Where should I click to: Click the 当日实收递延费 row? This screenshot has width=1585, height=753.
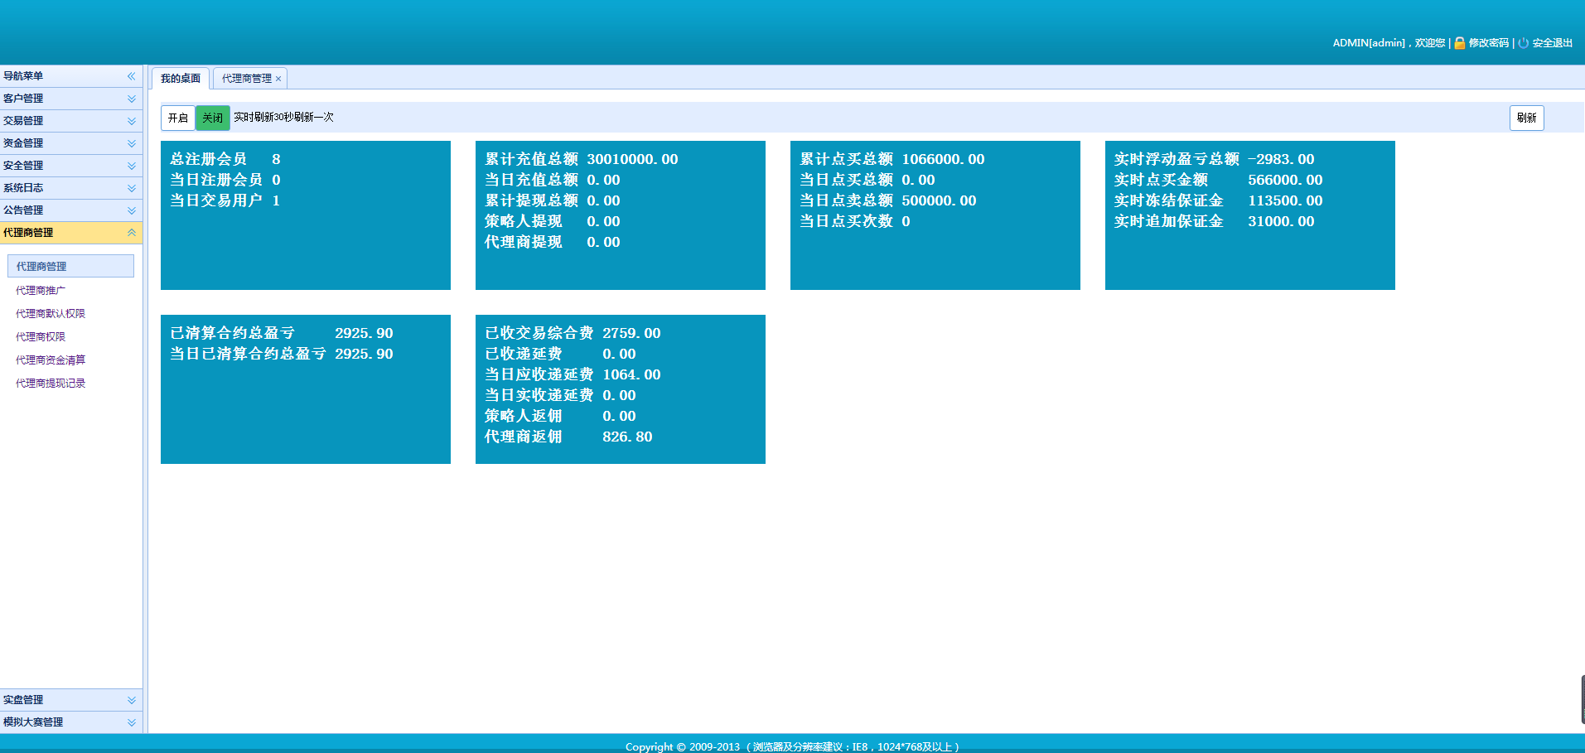tap(561, 395)
